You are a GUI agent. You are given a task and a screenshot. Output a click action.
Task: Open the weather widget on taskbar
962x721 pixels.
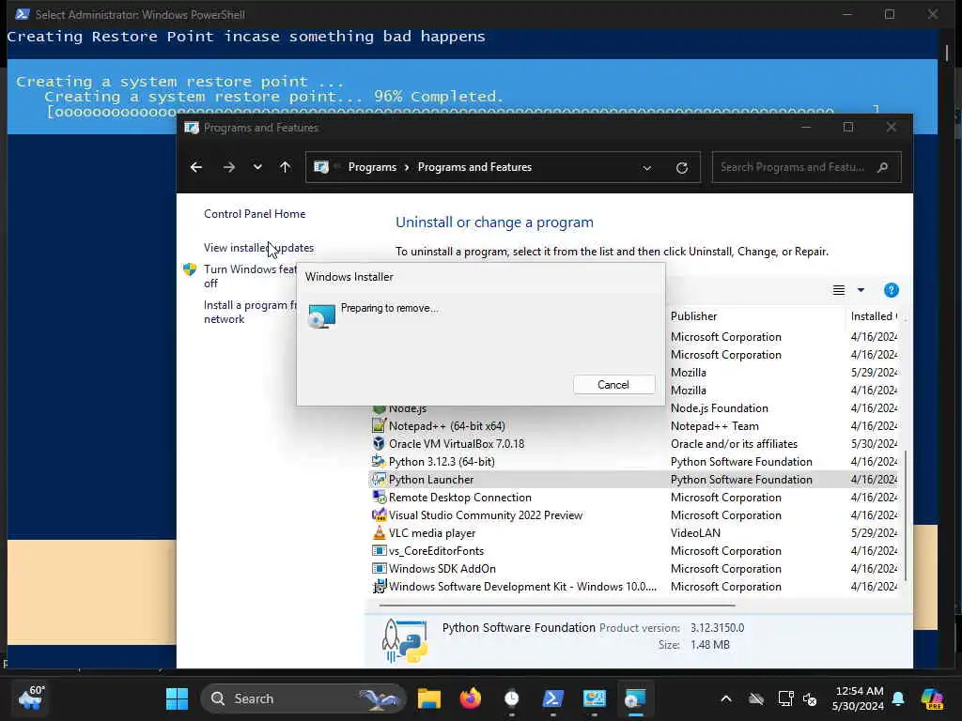[31, 698]
